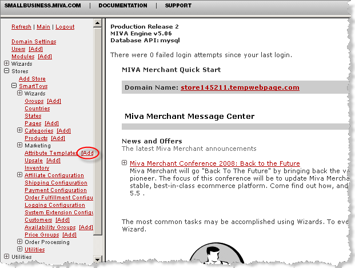Expand the Wizards node under SmartToys
The image size is (355, 268).
tap(19, 93)
